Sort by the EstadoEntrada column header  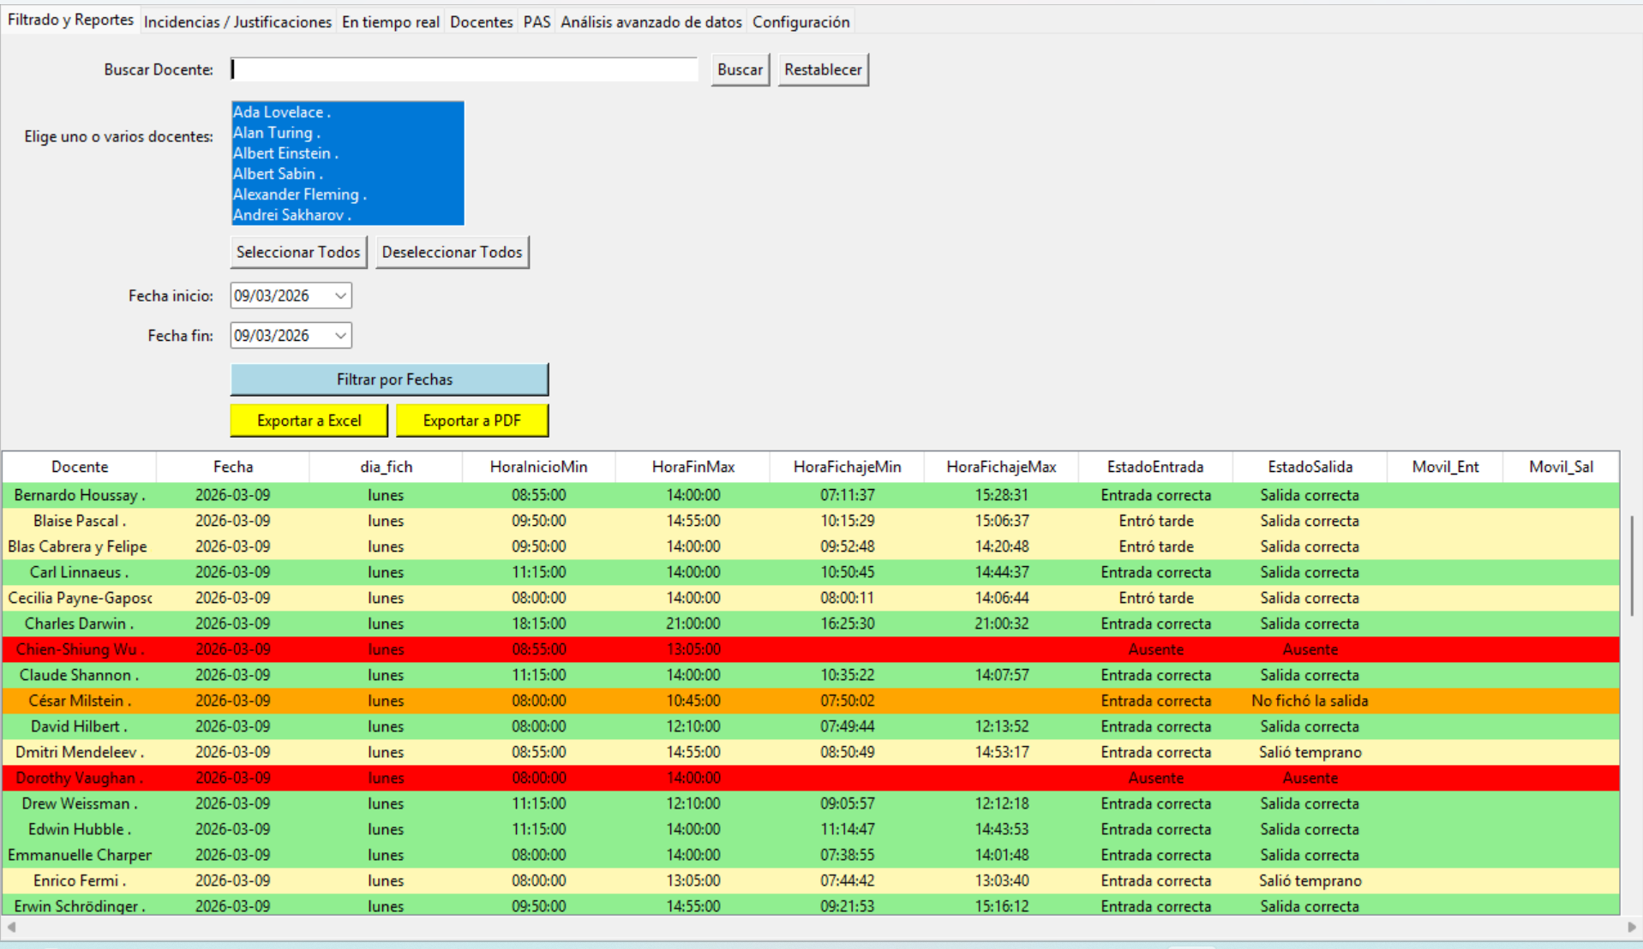coord(1154,467)
